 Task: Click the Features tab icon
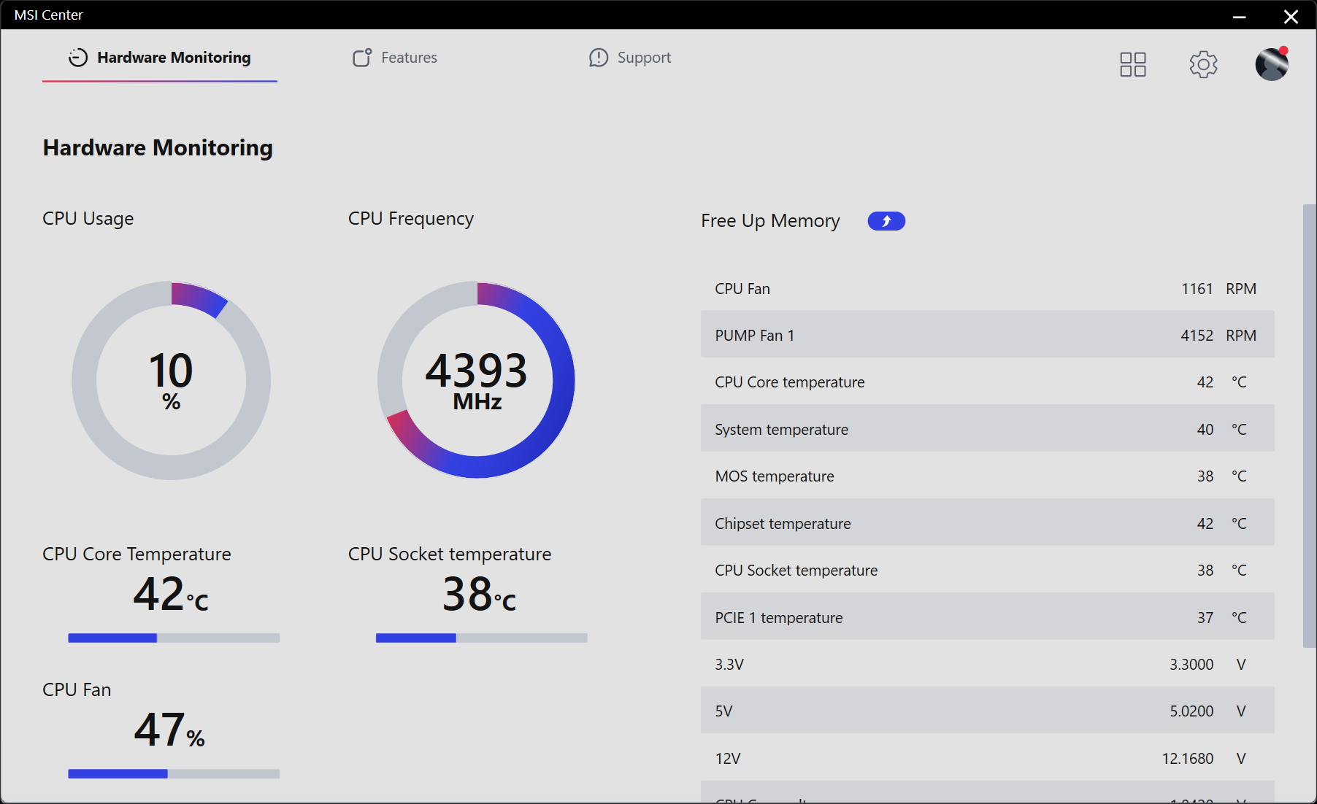(362, 58)
